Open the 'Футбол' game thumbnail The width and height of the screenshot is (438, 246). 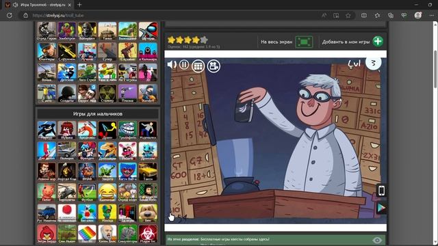coord(87,193)
